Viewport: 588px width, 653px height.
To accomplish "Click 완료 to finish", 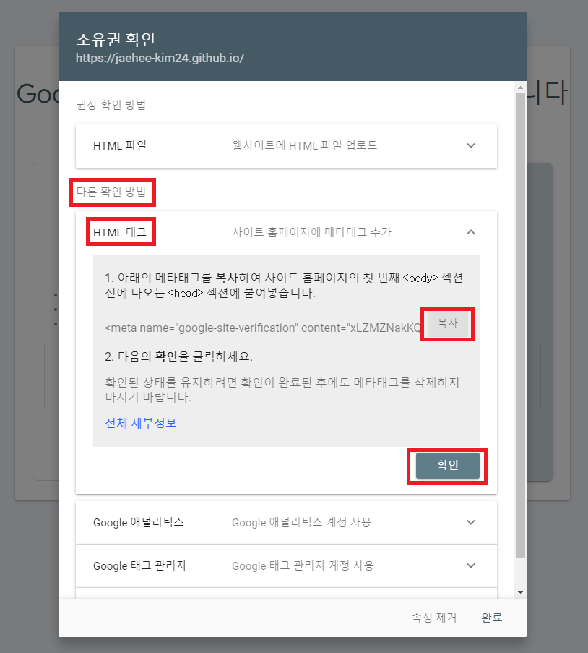I will coord(491,617).
